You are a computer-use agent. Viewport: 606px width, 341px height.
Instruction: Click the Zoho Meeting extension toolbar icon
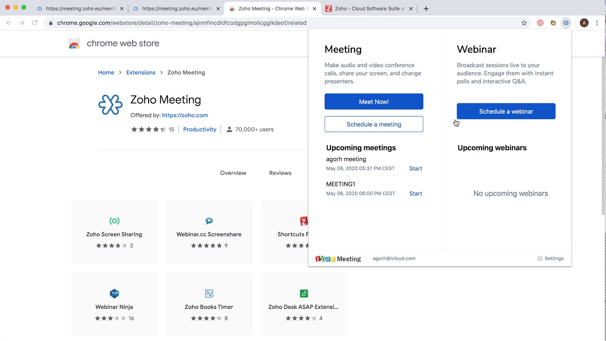[566, 23]
